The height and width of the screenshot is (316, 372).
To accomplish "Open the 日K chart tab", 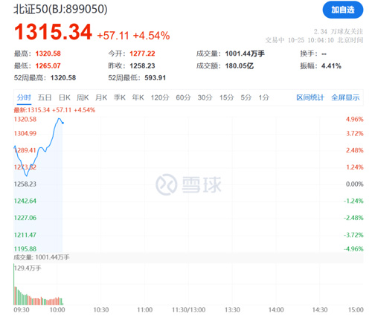I will (65, 97).
